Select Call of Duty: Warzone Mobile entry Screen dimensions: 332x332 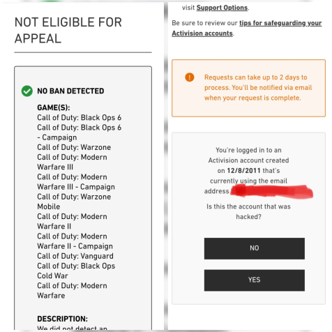(x=74, y=202)
